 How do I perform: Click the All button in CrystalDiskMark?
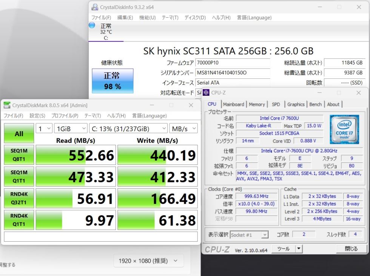point(19,133)
